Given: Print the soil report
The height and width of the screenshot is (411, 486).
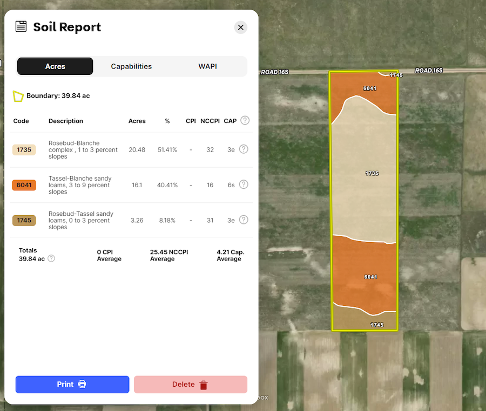Looking at the screenshot, I should click(x=72, y=385).
